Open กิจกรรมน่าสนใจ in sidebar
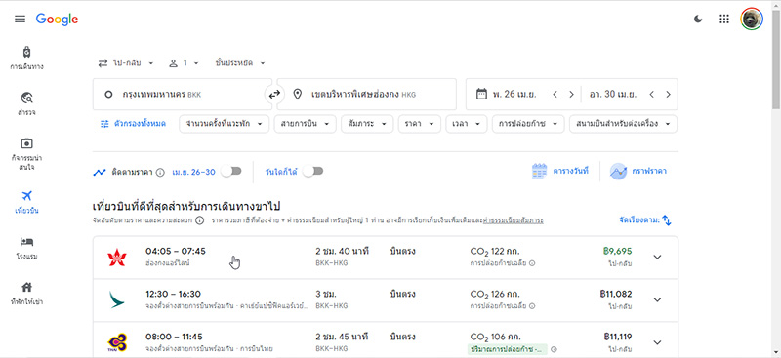This screenshot has width=781, height=358. pyautogui.click(x=27, y=154)
